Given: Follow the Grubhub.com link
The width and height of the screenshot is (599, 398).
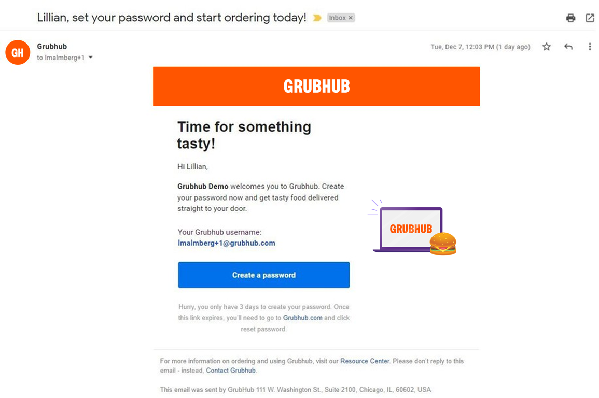Looking at the screenshot, I should [302, 318].
